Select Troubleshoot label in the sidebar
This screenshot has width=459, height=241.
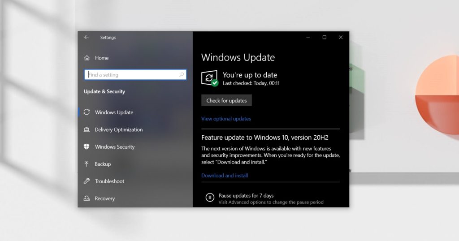pyautogui.click(x=109, y=181)
